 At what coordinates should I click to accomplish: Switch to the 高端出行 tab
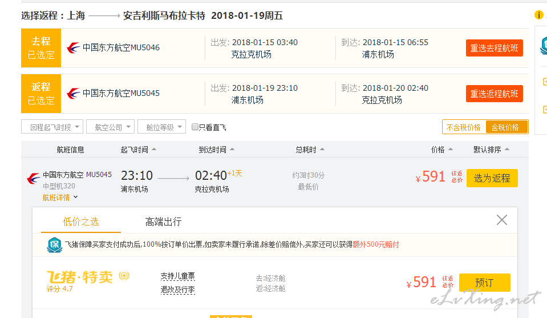click(163, 222)
